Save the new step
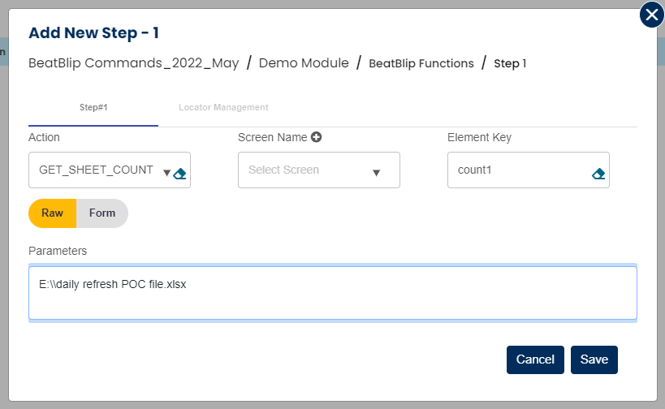The width and height of the screenshot is (665, 409). (594, 359)
